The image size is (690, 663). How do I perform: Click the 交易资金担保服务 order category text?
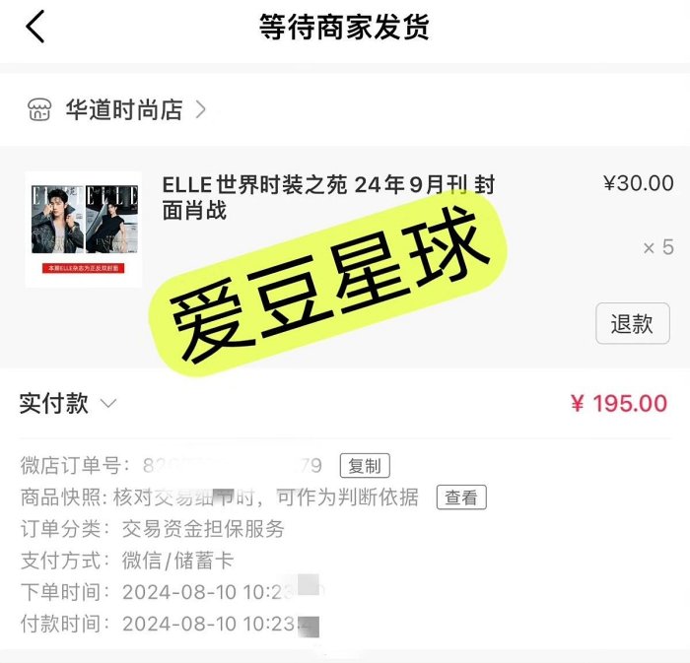[x=203, y=529]
